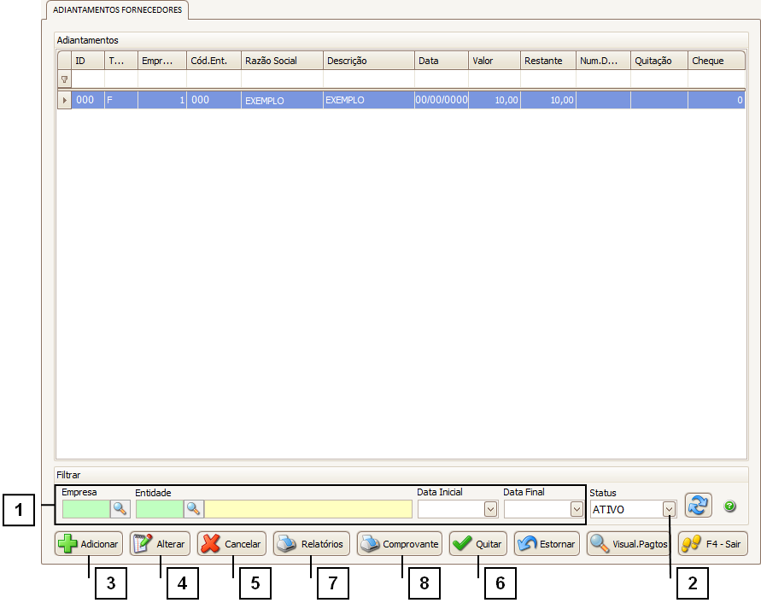
Task: Click the Comprovante button
Action: (399, 544)
